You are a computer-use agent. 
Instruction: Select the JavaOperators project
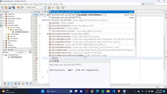12,41
